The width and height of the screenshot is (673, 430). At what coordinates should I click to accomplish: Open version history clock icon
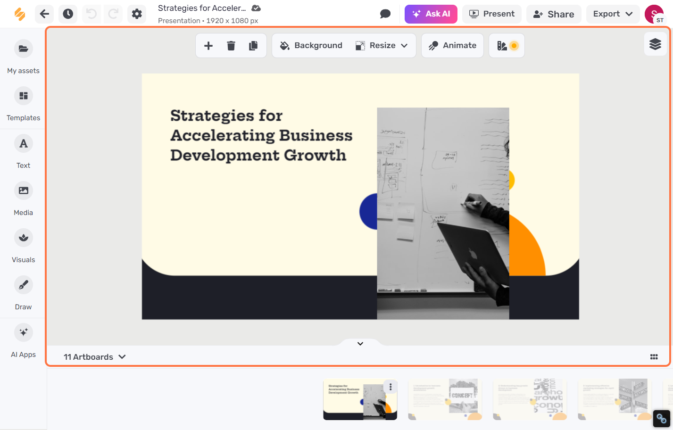tap(68, 14)
